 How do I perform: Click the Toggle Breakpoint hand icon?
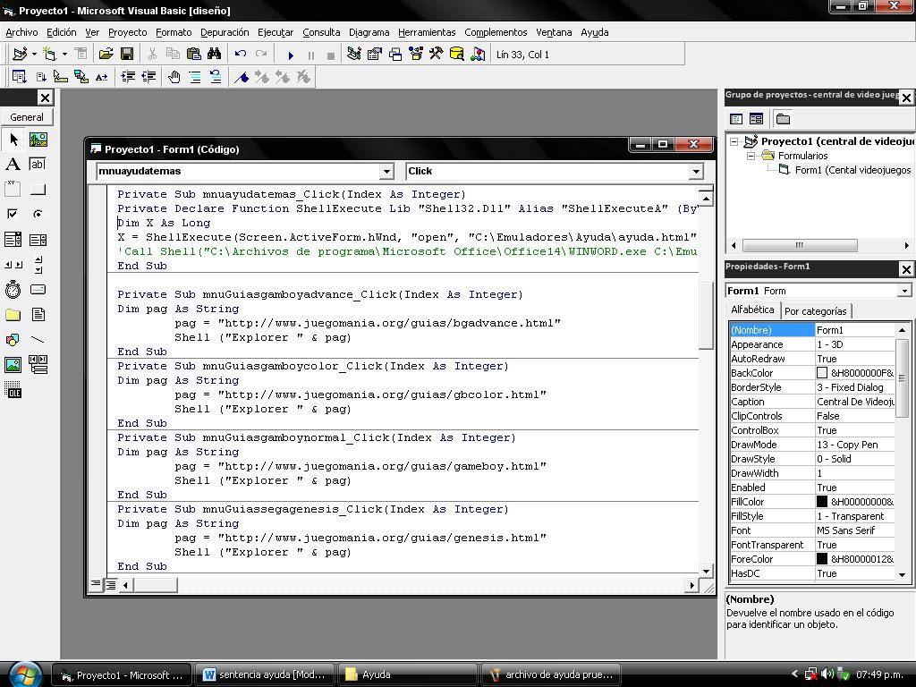(174, 77)
